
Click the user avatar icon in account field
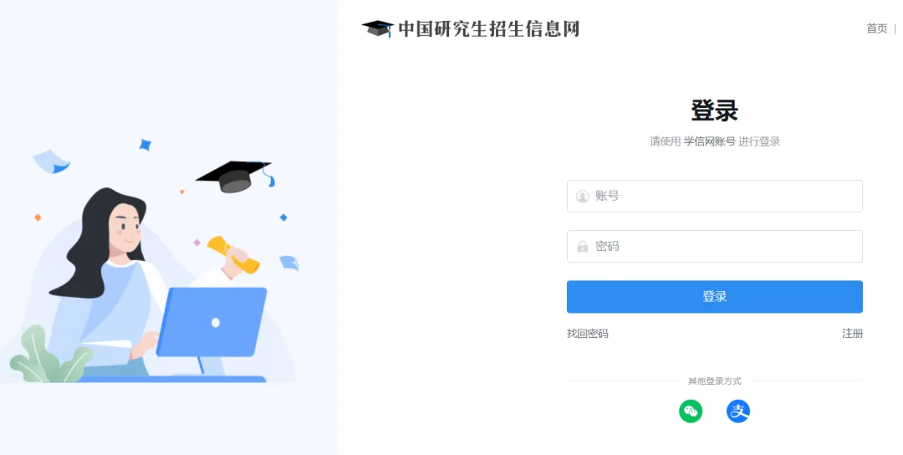pos(582,197)
